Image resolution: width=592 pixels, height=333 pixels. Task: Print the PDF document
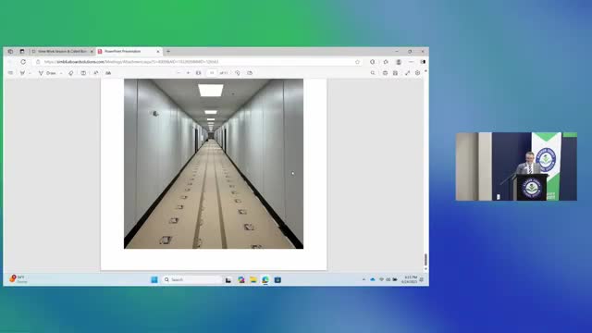pyautogui.click(x=385, y=73)
